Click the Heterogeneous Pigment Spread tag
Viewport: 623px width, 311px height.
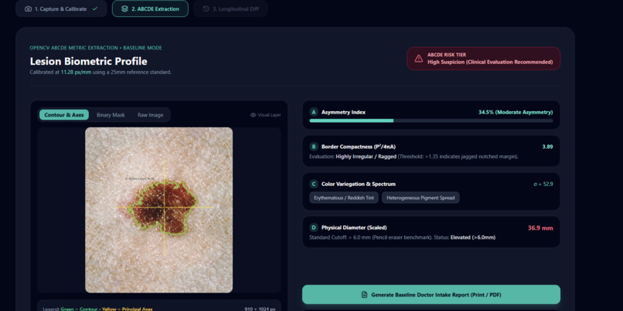click(420, 198)
